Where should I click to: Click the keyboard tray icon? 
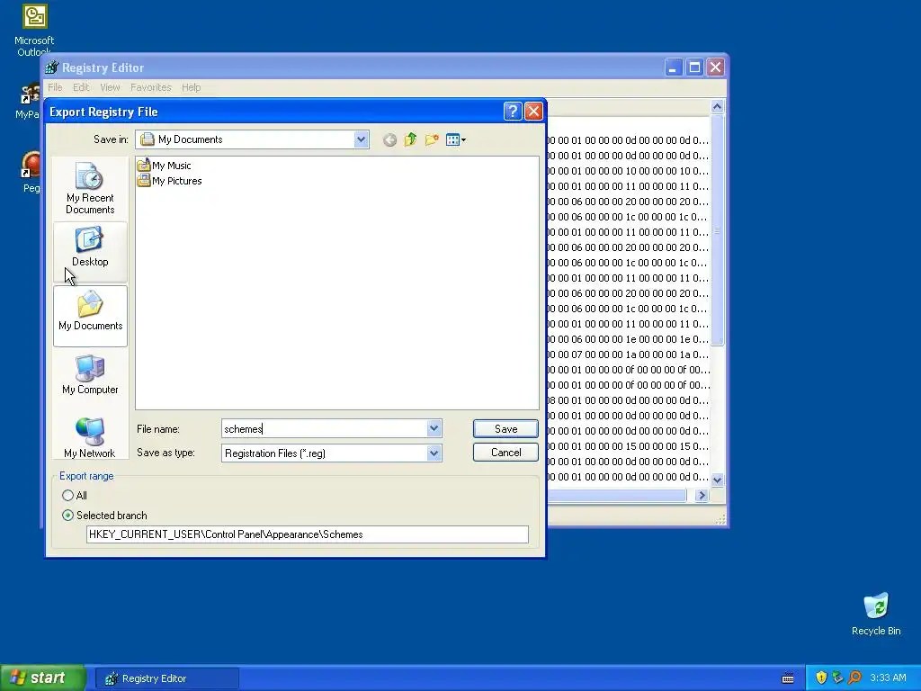point(788,678)
